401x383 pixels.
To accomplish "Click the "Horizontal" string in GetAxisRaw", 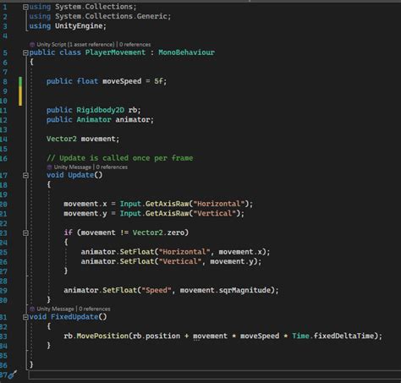I will click(219, 204).
